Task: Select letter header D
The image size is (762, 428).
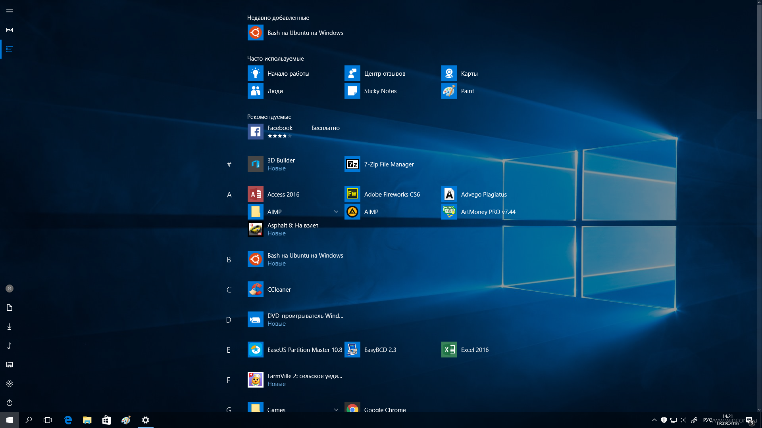Action: [x=229, y=320]
